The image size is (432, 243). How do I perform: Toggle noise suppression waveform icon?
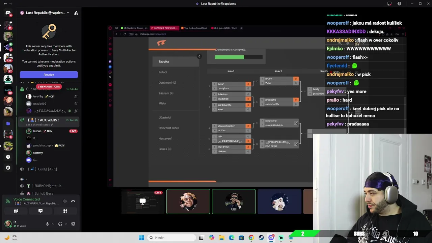pos(65,201)
